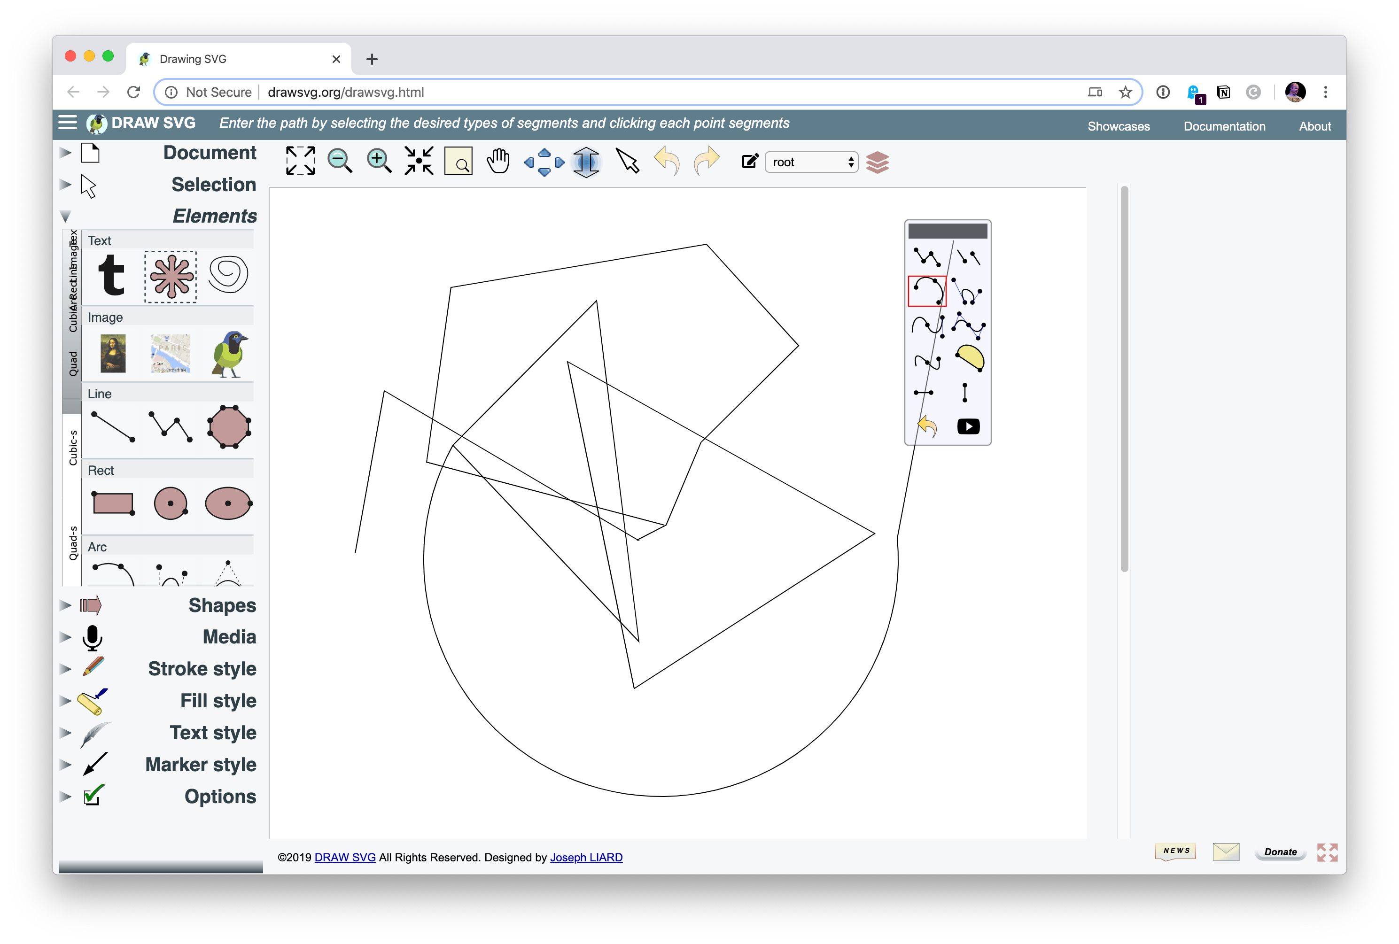Open the root layer dropdown
Screen dimensions: 1399x944
[811, 162]
